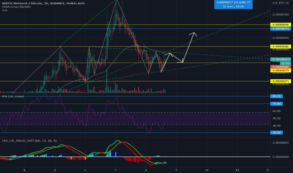Click the 0.00000100 price axis value
293x173 pixels.
tap(281, 14)
